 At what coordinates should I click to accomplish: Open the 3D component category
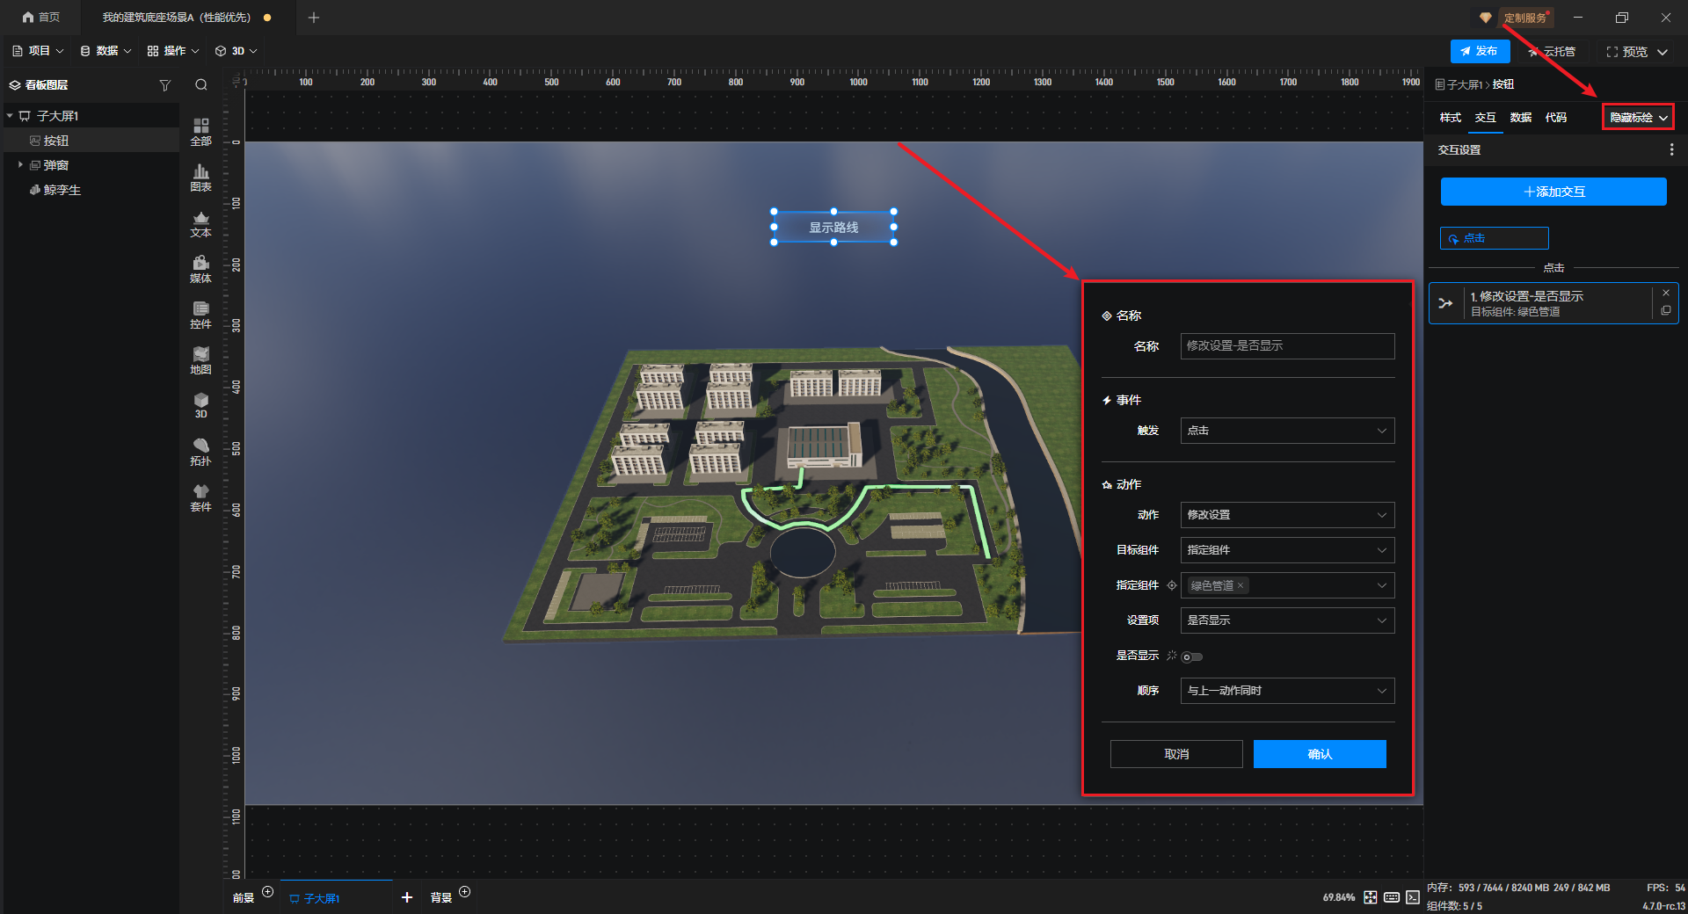click(200, 405)
